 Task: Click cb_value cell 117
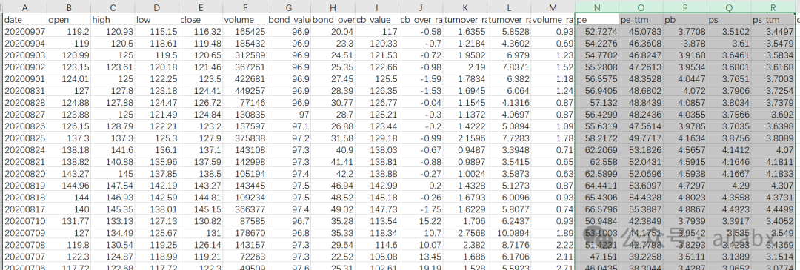click(x=376, y=32)
